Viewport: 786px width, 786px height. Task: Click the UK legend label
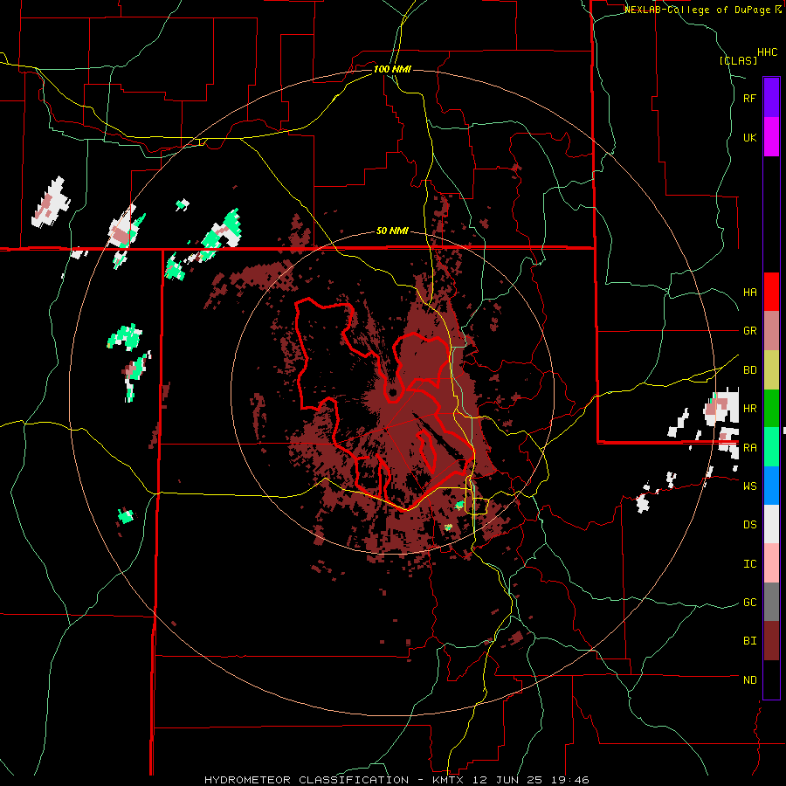[749, 137]
